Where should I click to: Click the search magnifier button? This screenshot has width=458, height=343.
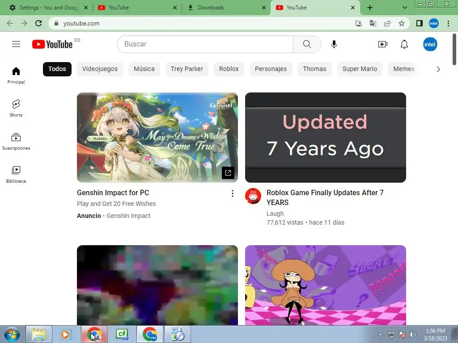tap(307, 44)
